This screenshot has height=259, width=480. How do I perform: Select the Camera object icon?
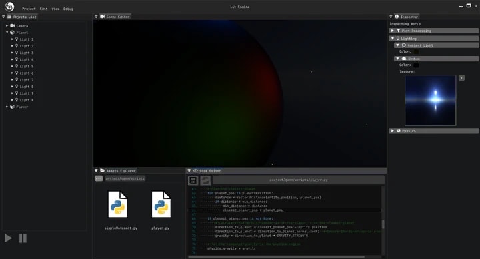[x=12, y=26]
